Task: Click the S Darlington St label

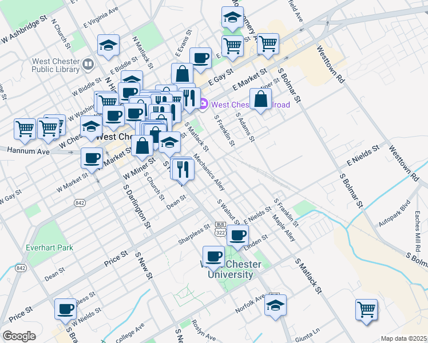Action: pos(137,206)
